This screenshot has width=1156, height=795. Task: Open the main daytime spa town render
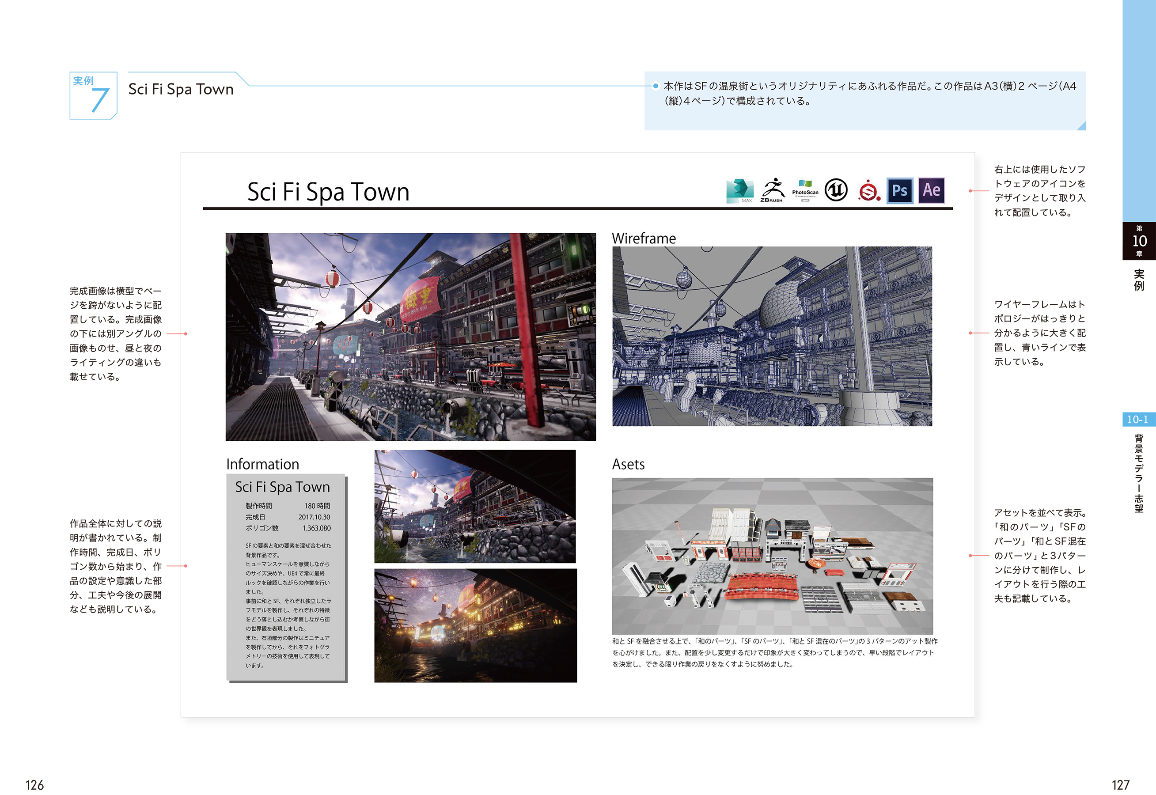pyautogui.click(x=410, y=337)
